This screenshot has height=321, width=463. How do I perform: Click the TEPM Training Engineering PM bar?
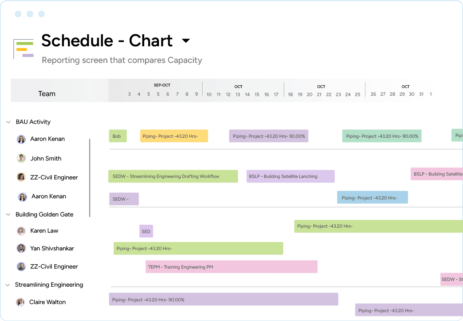point(231,267)
